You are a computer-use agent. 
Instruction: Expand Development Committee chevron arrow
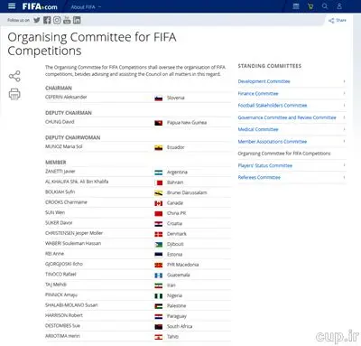[344, 81]
